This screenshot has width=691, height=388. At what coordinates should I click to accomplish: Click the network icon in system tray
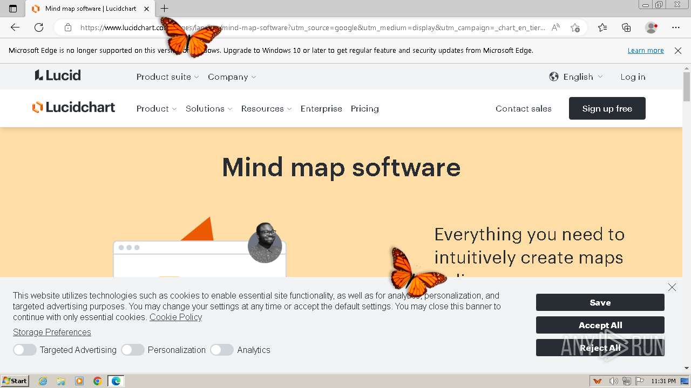click(626, 381)
